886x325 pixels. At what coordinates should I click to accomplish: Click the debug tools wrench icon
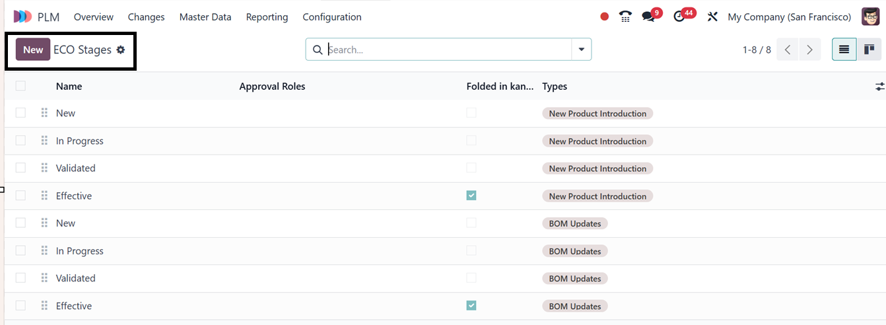tap(712, 17)
